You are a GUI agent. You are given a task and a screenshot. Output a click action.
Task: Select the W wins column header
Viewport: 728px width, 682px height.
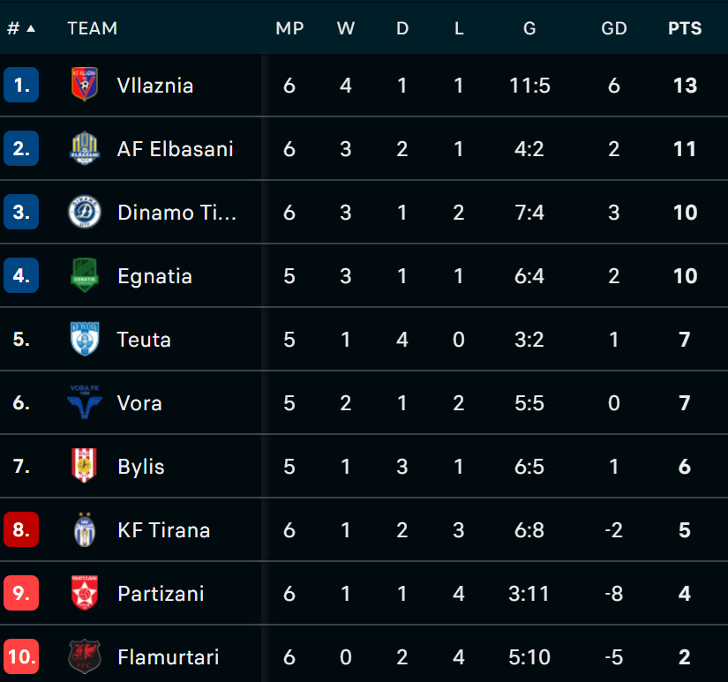345,28
